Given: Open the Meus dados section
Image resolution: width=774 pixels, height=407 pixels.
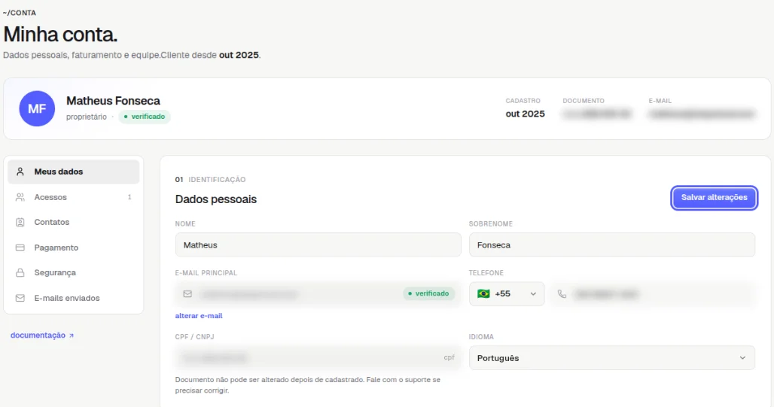Looking at the screenshot, I should click(x=74, y=172).
